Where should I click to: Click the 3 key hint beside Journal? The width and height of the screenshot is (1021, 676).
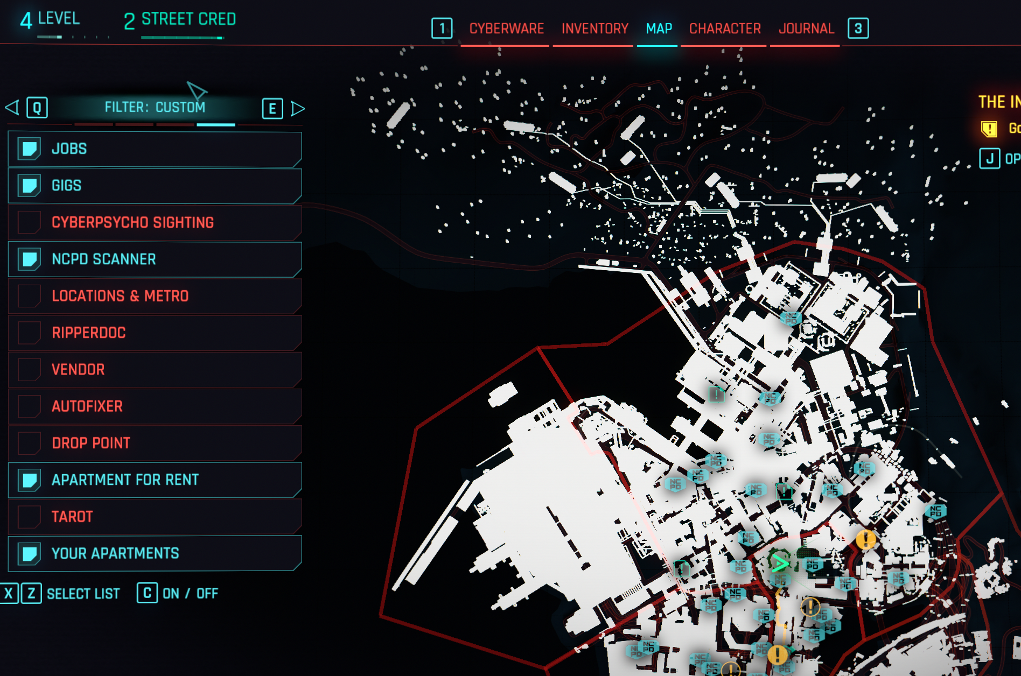(858, 28)
